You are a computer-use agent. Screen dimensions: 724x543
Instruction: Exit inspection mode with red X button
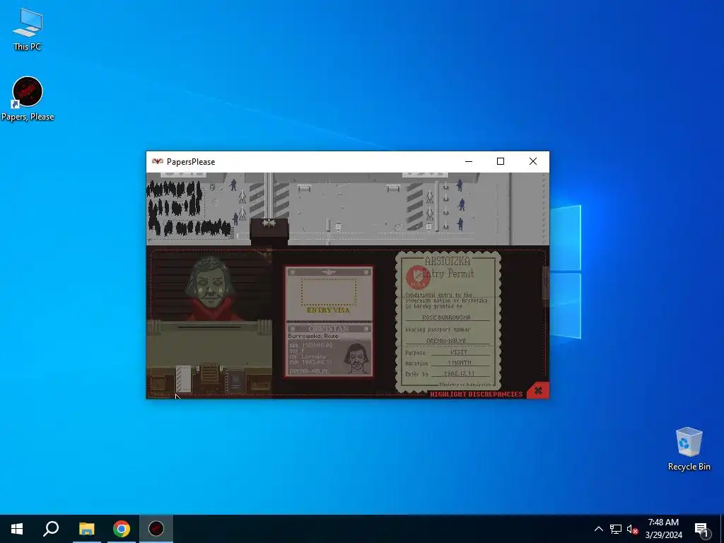point(538,390)
